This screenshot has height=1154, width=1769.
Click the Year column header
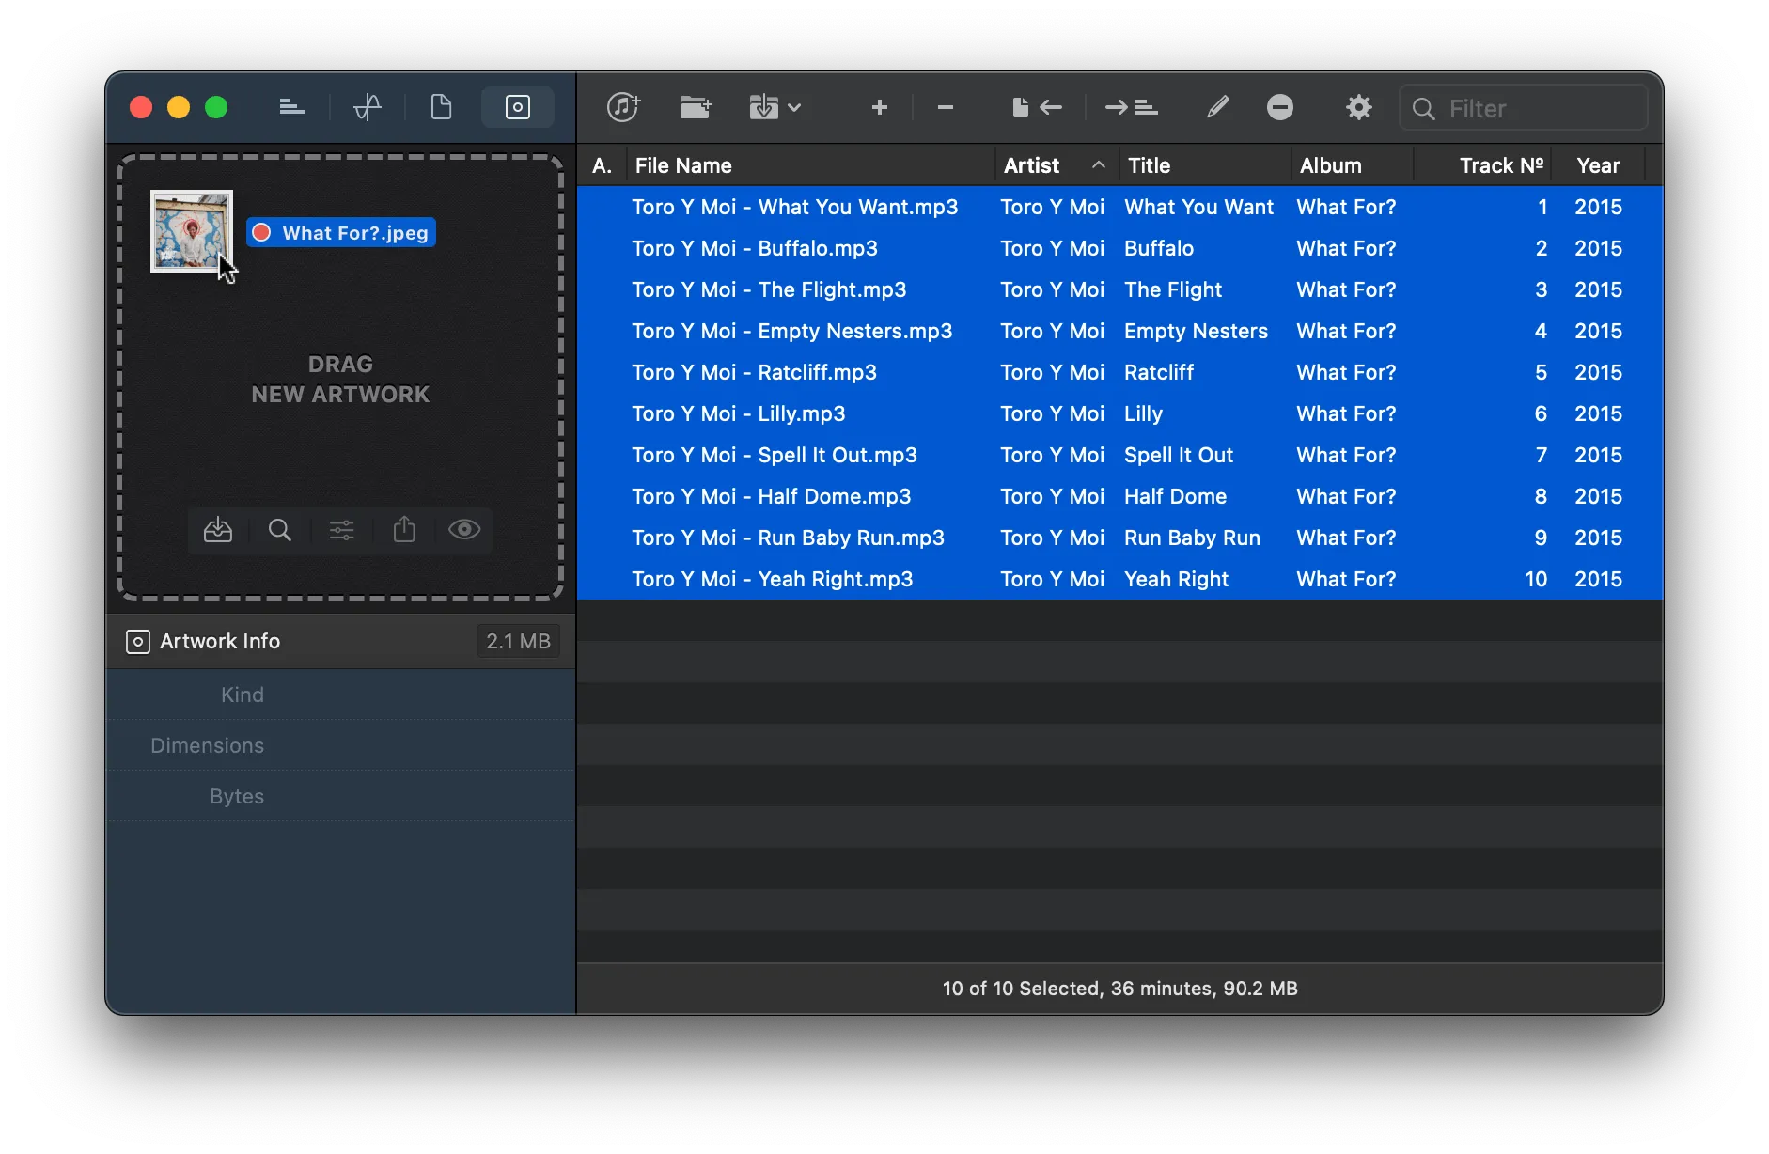click(1598, 165)
